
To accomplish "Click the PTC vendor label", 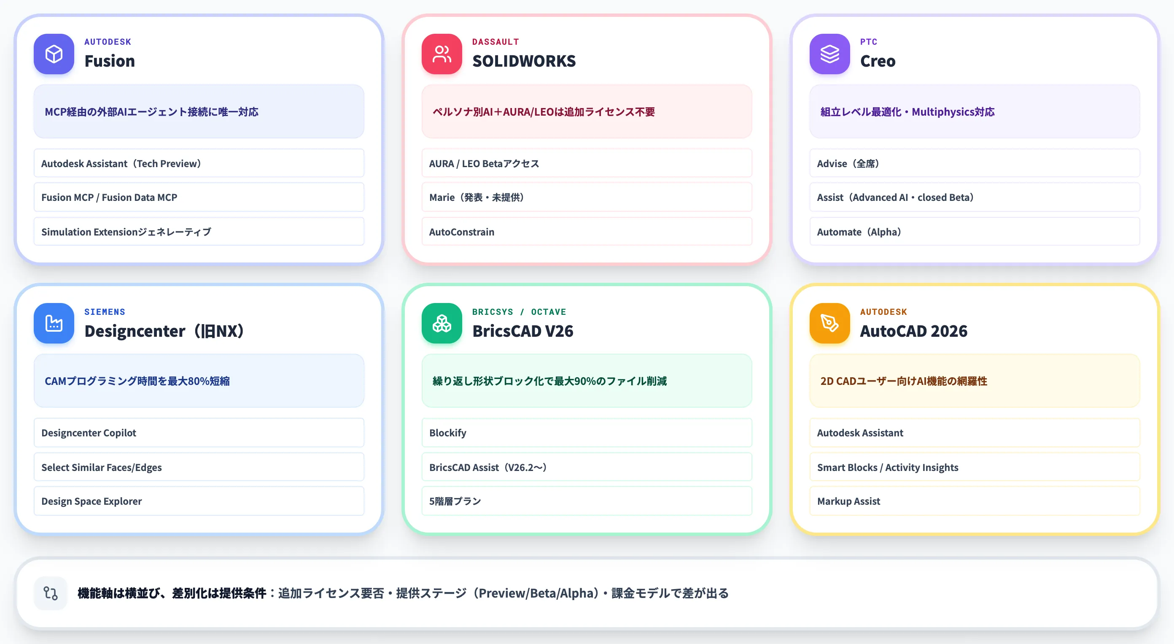I will click(x=869, y=42).
